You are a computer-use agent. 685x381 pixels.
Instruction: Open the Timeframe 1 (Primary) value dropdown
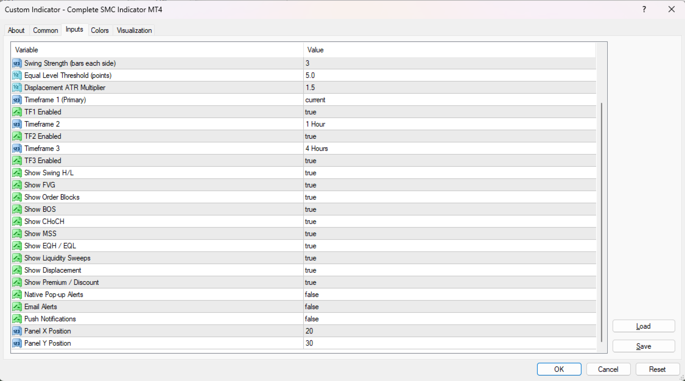pyautogui.click(x=449, y=100)
